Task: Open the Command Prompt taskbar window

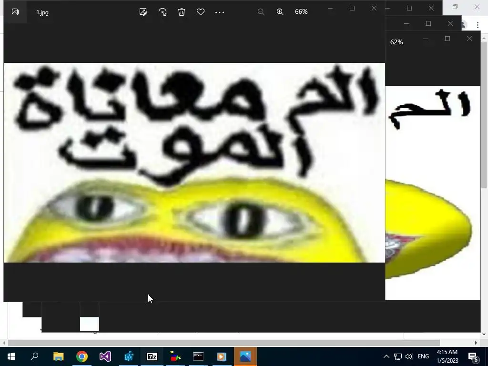Action: [198, 356]
